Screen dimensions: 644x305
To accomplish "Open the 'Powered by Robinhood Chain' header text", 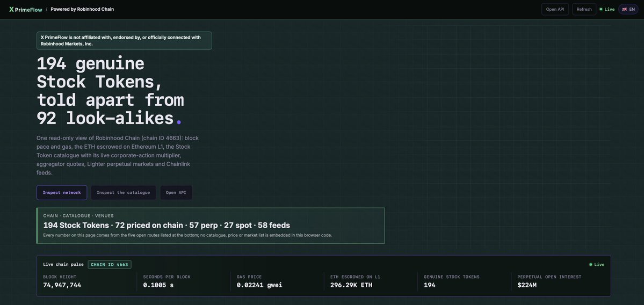I will [x=82, y=9].
